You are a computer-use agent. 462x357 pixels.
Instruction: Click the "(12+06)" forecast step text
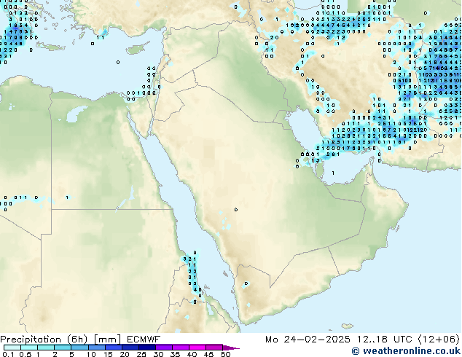coord(439,340)
